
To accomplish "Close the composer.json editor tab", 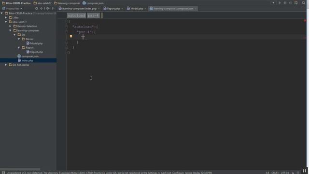I will [x=196, y=9].
